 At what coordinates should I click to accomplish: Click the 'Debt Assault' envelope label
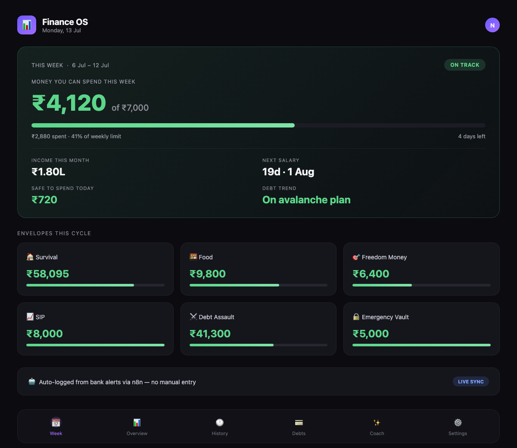point(216,317)
